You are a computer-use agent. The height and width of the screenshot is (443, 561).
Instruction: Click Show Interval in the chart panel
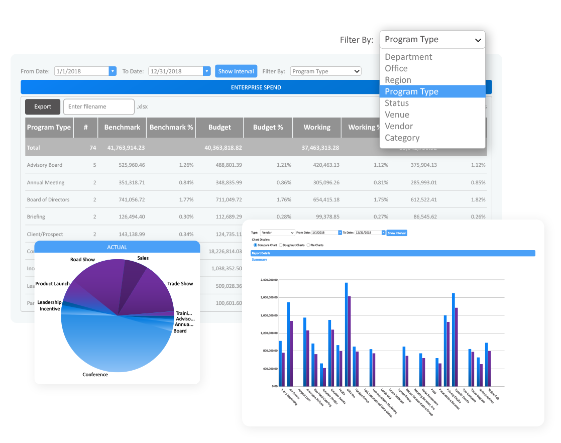[397, 233]
